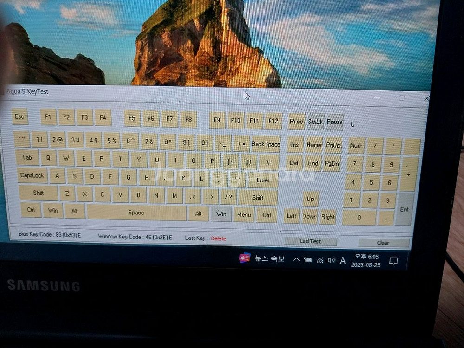Image resolution: width=464 pixels, height=348 pixels.
Task: Select the Menu key tile
Action: [244, 214]
